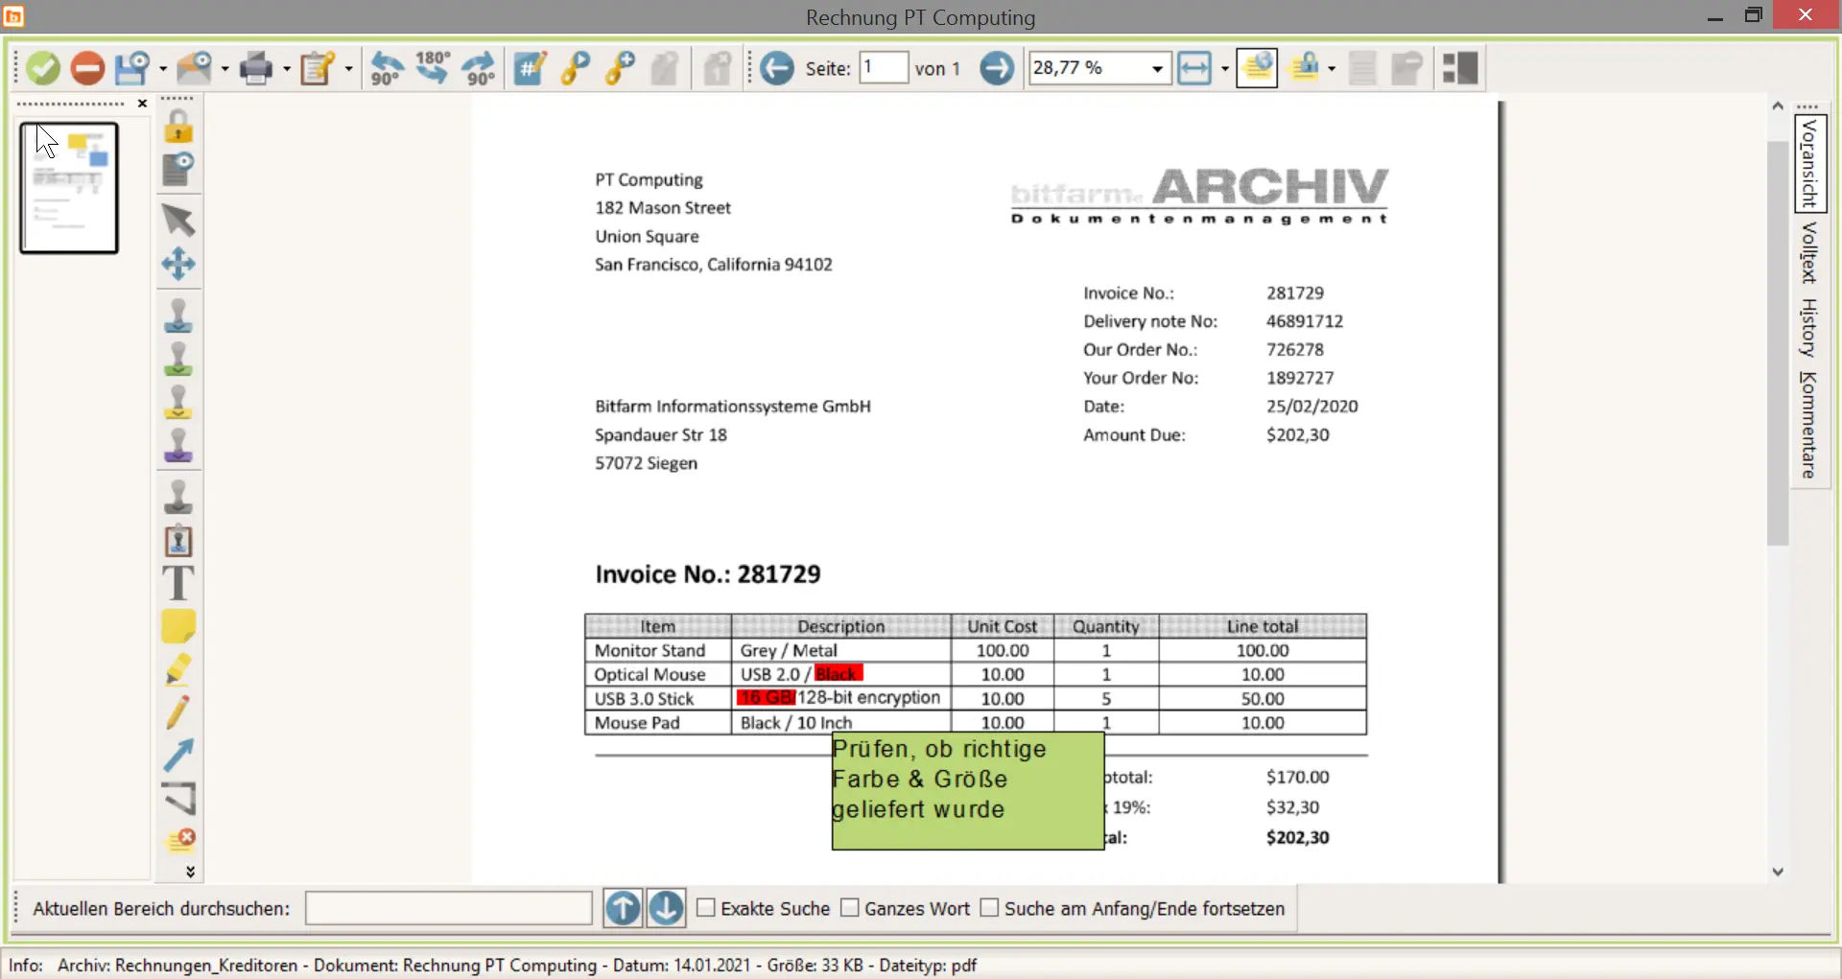Select the green stamp tool

pos(178,359)
